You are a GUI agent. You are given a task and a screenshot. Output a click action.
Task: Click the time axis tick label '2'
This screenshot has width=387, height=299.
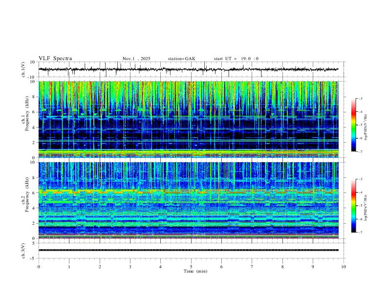[x=100, y=267]
